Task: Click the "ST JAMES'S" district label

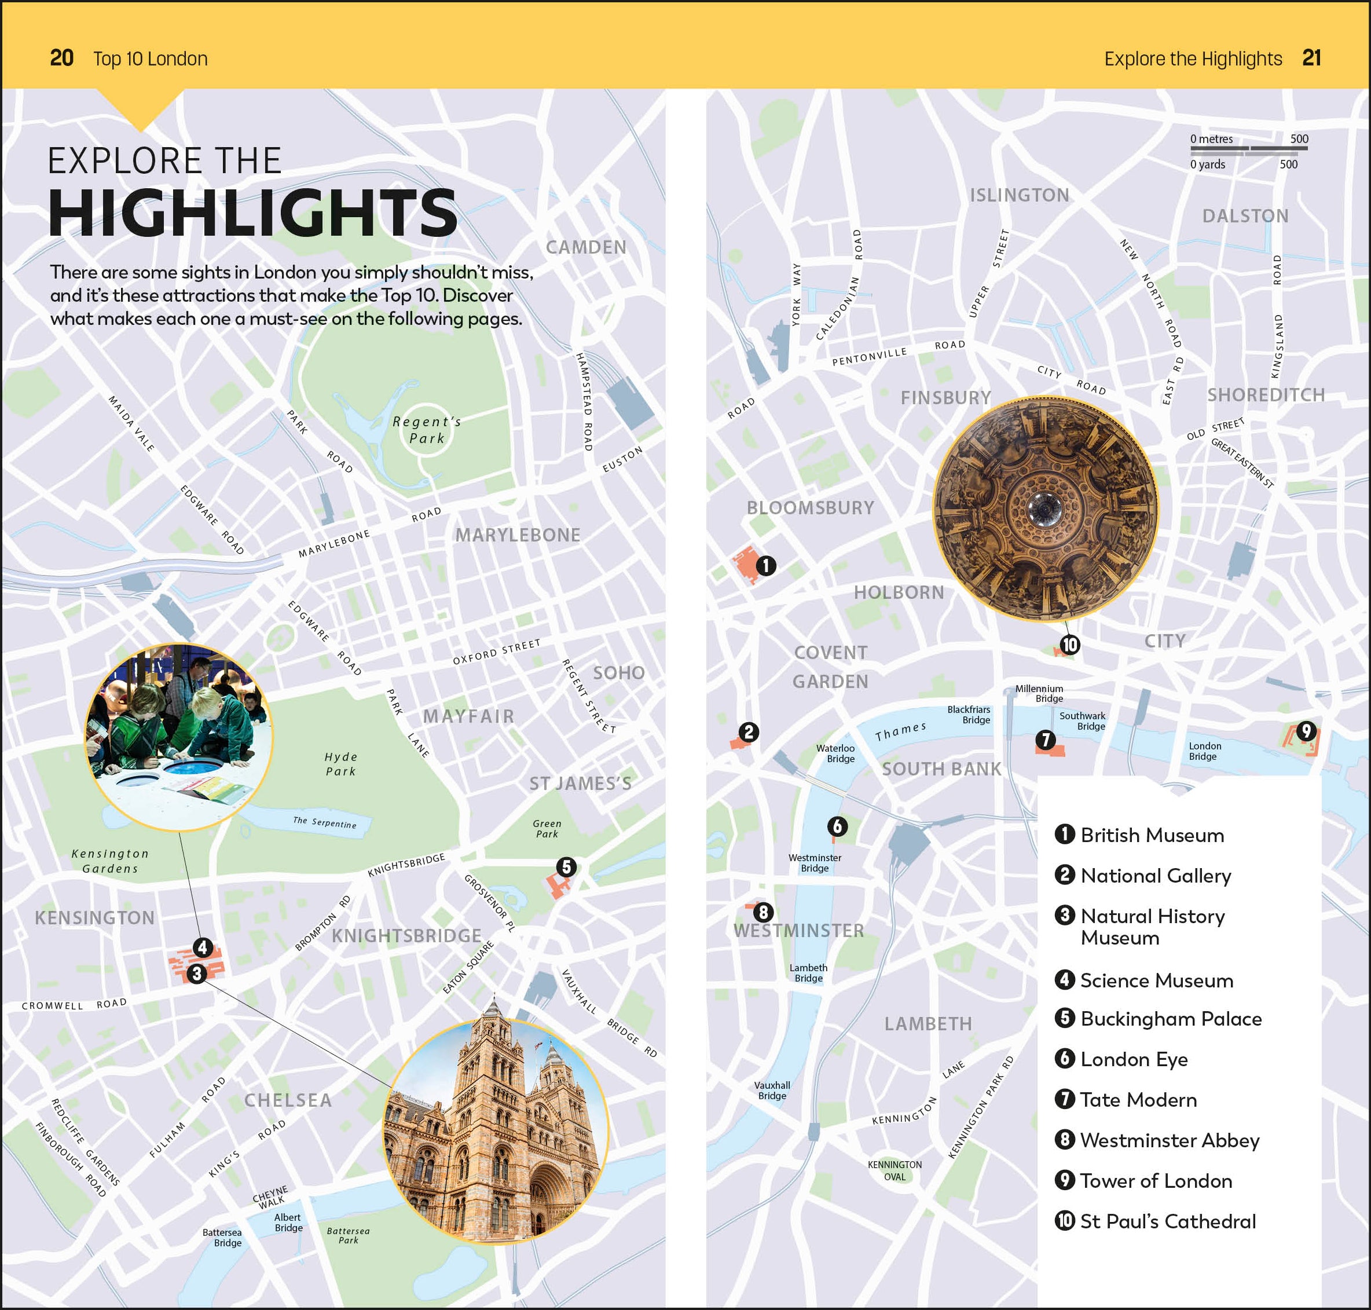Action: [x=580, y=784]
